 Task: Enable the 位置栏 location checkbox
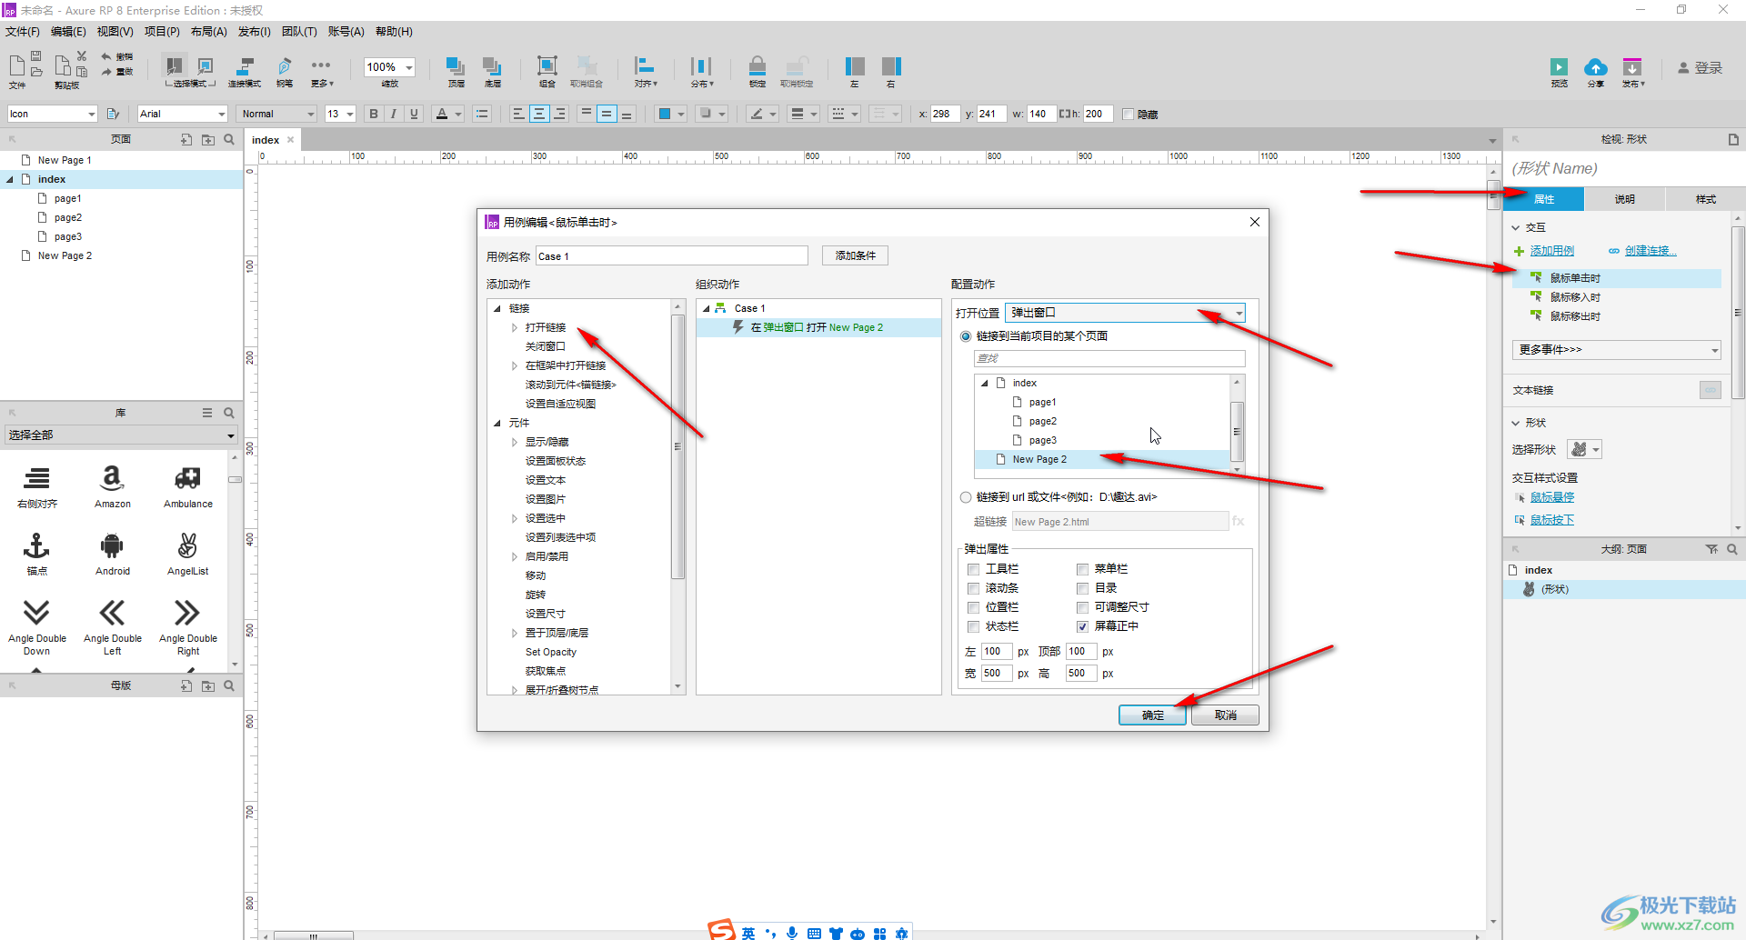(974, 607)
